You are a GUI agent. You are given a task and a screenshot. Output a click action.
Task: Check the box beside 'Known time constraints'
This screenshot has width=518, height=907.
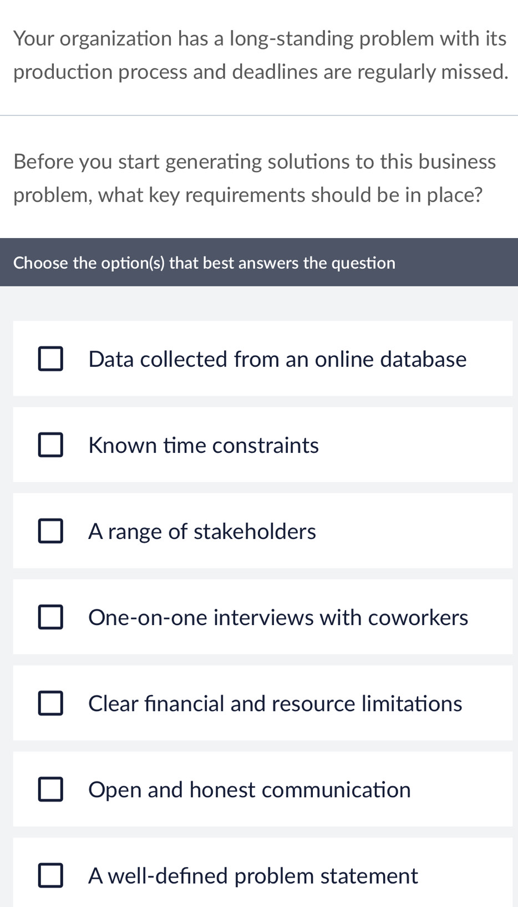click(50, 445)
